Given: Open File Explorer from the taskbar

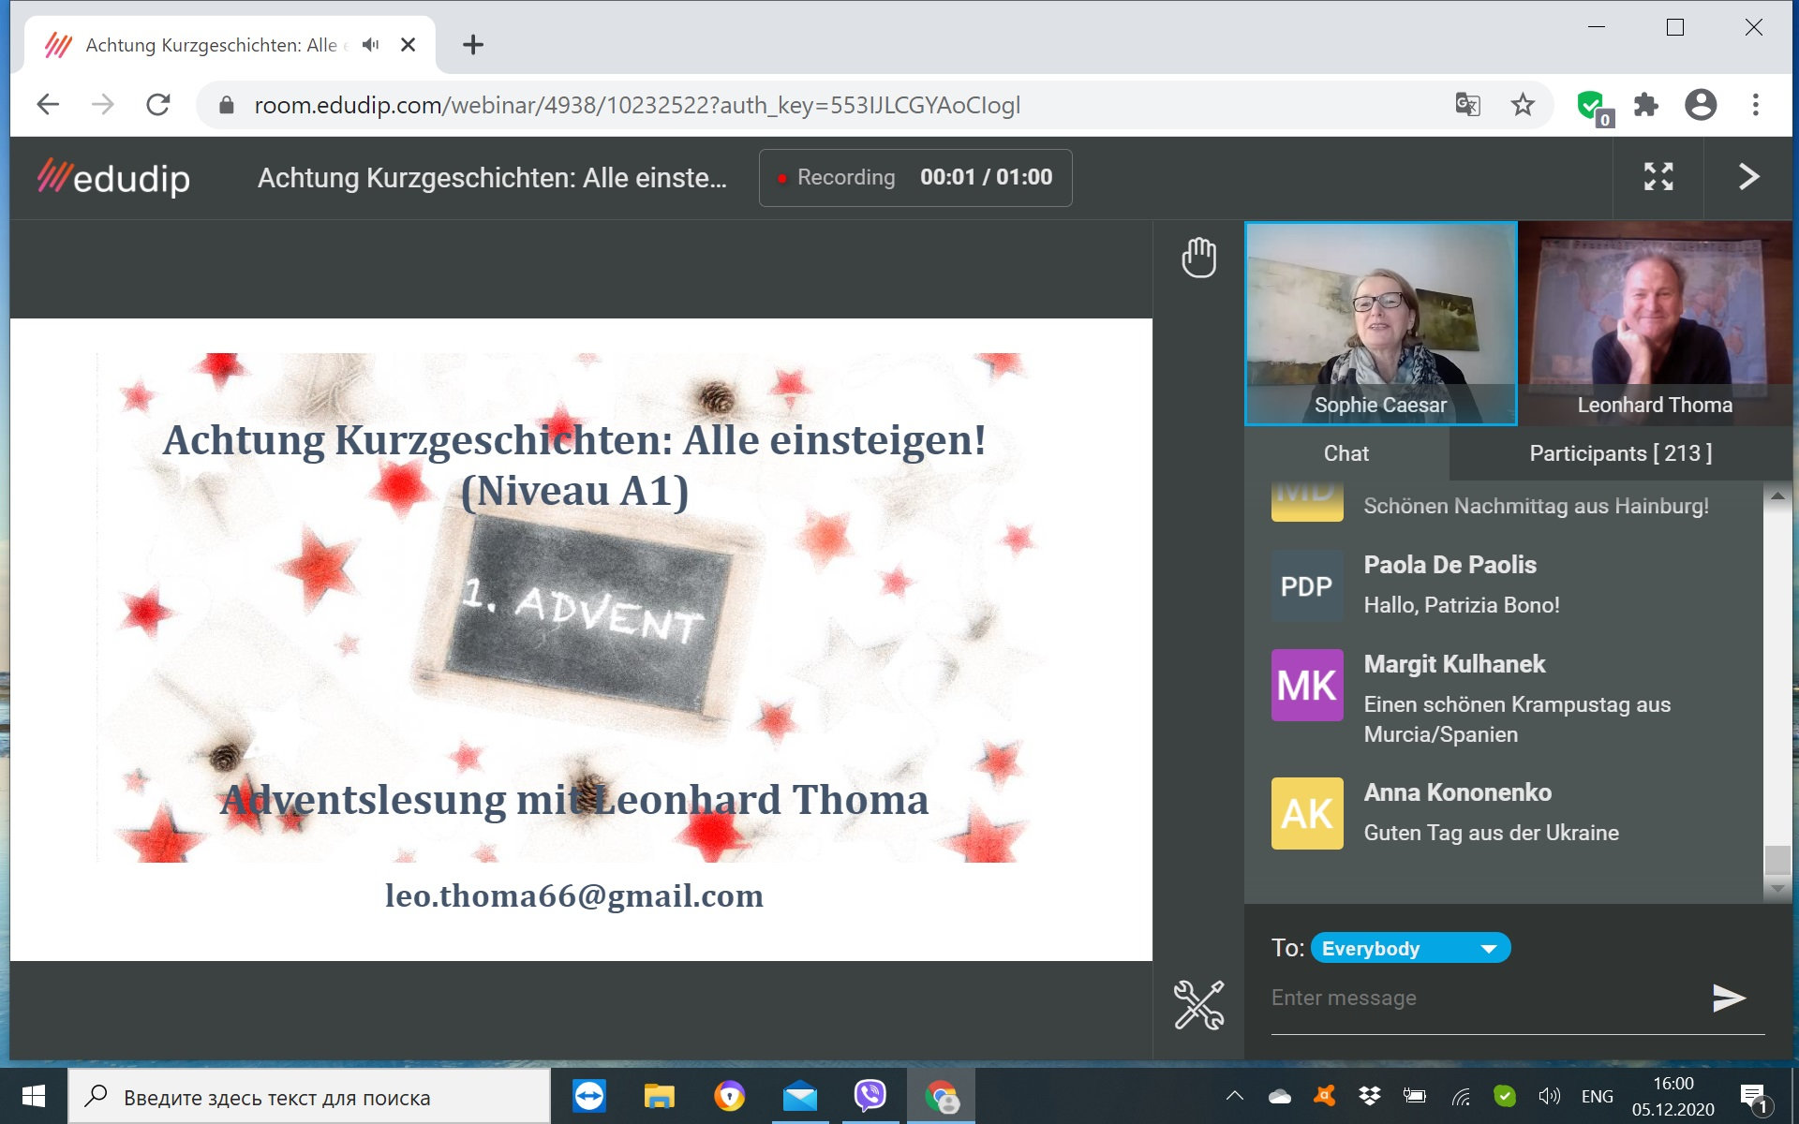Looking at the screenshot, I should [660, 1096].
